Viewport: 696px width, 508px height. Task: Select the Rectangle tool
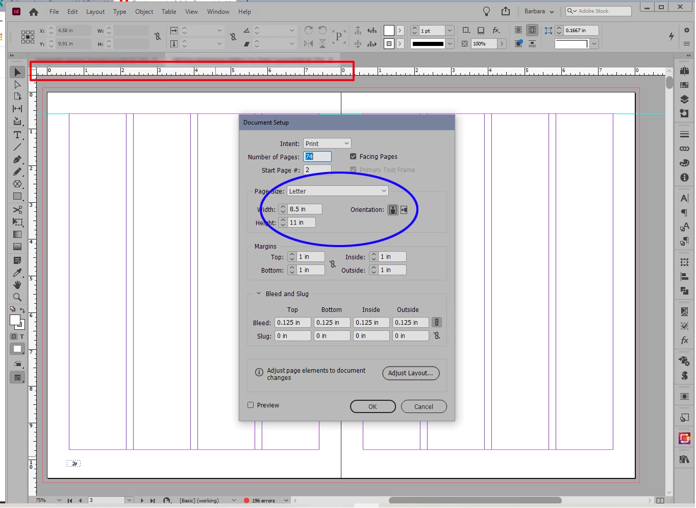pos(17,196)
